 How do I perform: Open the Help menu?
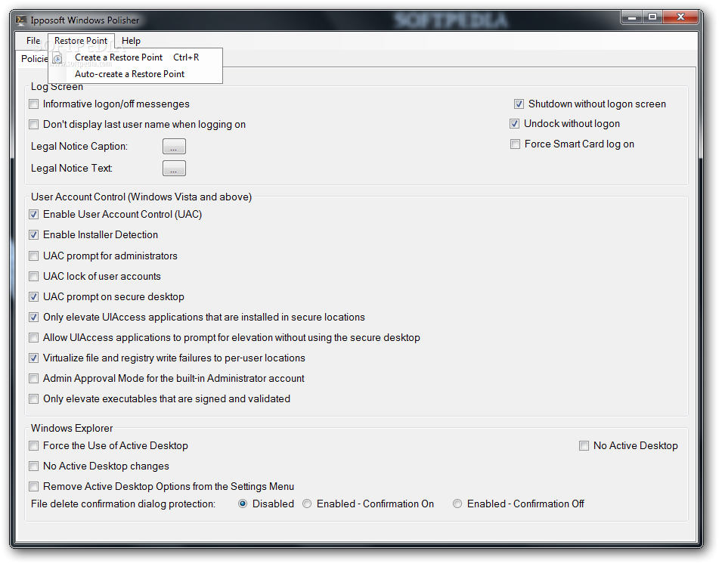click(x=131, y=41)
